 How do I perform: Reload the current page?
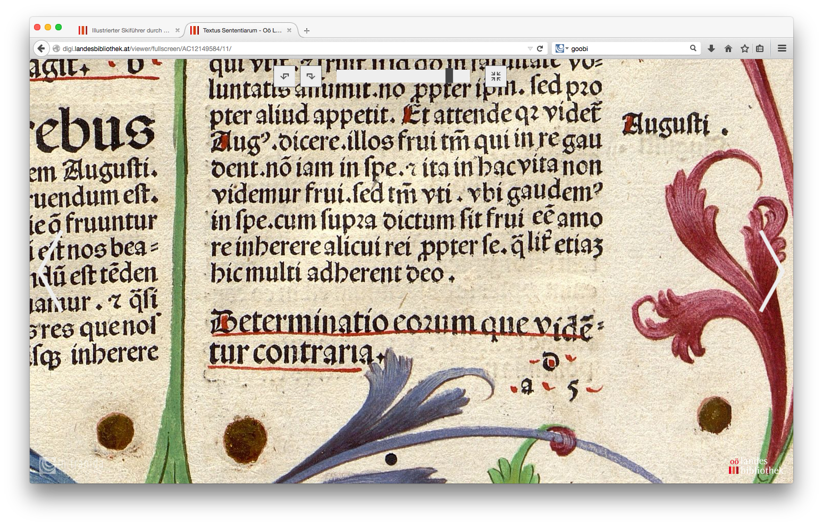click(540, 48)
